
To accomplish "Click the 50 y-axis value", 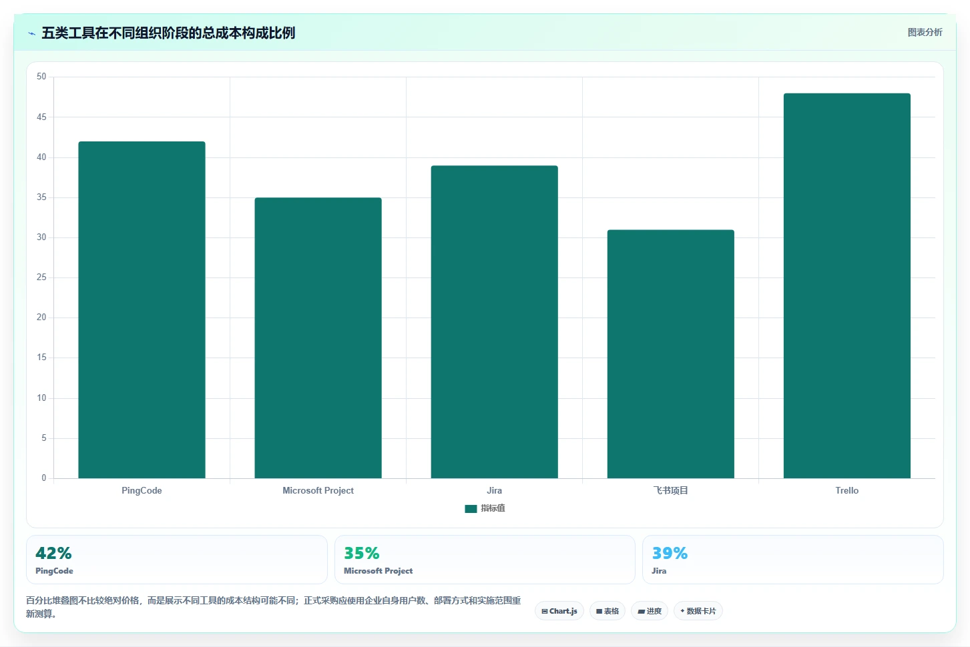I will [x=41, y=77].
